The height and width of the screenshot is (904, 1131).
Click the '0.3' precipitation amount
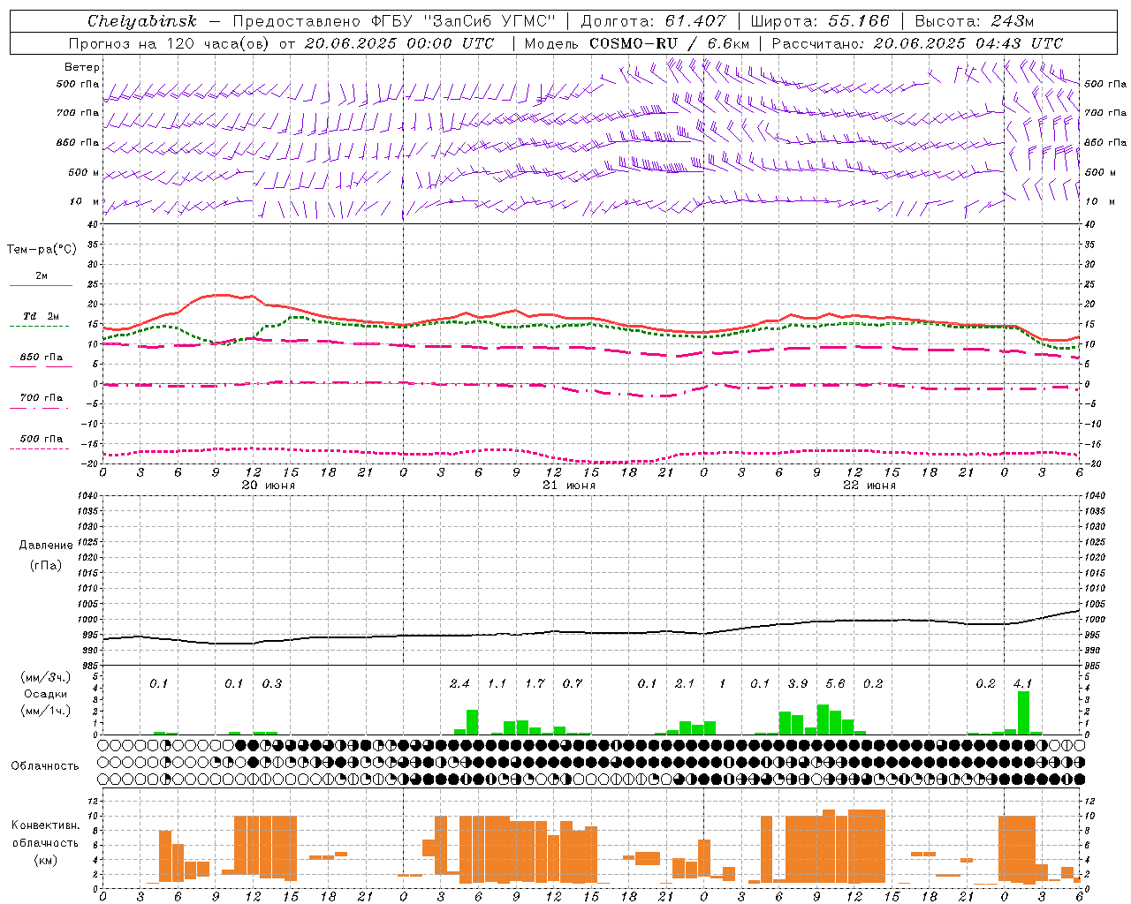tap(272, 684)
